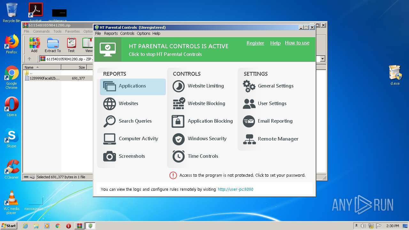Open http://user-pc:8080 link

coord(235,189)
